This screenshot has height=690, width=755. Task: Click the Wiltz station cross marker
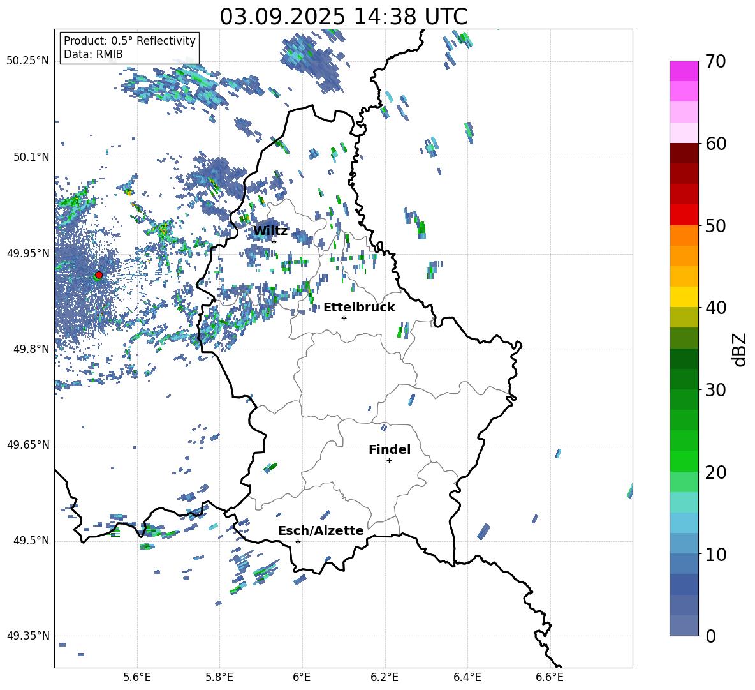pos(274,241)
